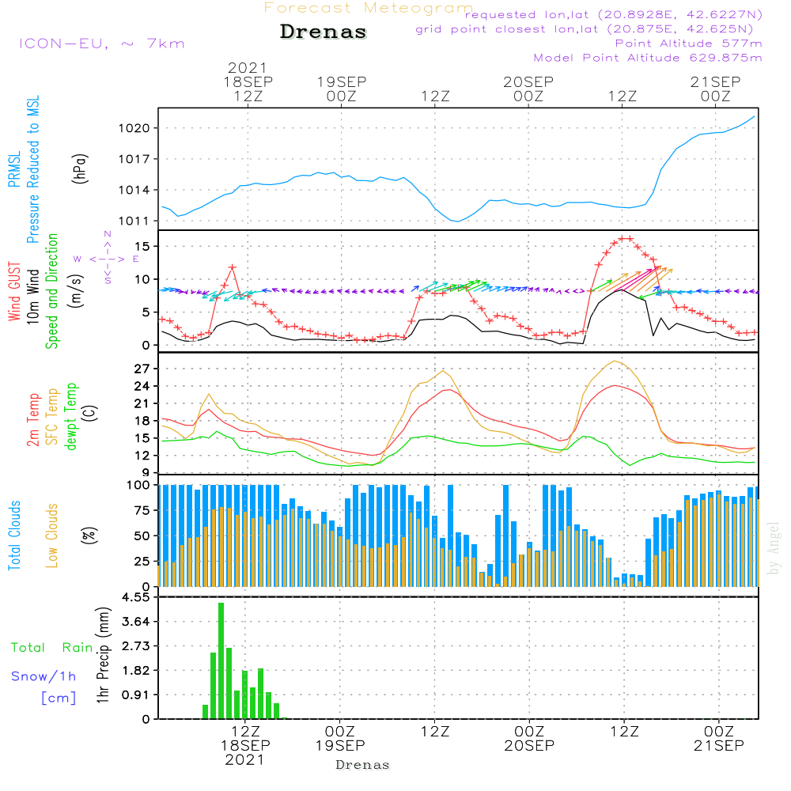This screenshot has height=791, width=791.
Task: Click the pressure minimum dip near 1011 hPa
Action: click(x=457, y=221)
